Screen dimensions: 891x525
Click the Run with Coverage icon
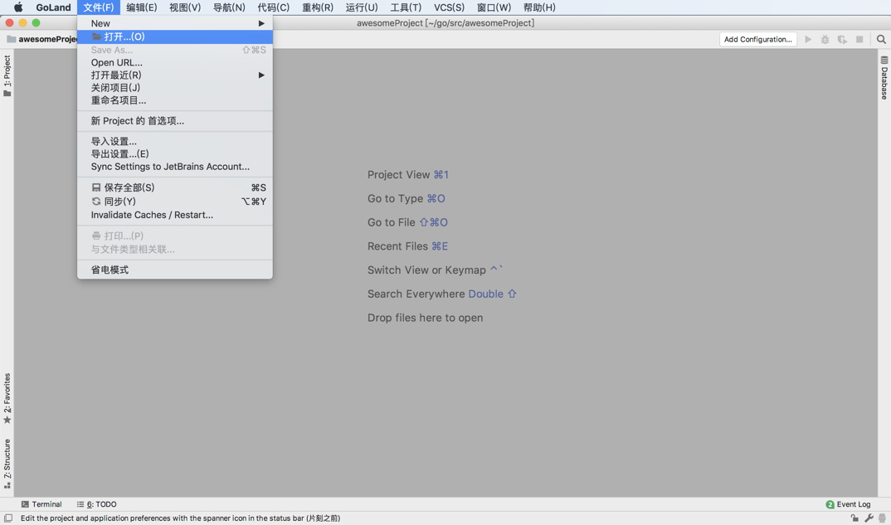842,39
